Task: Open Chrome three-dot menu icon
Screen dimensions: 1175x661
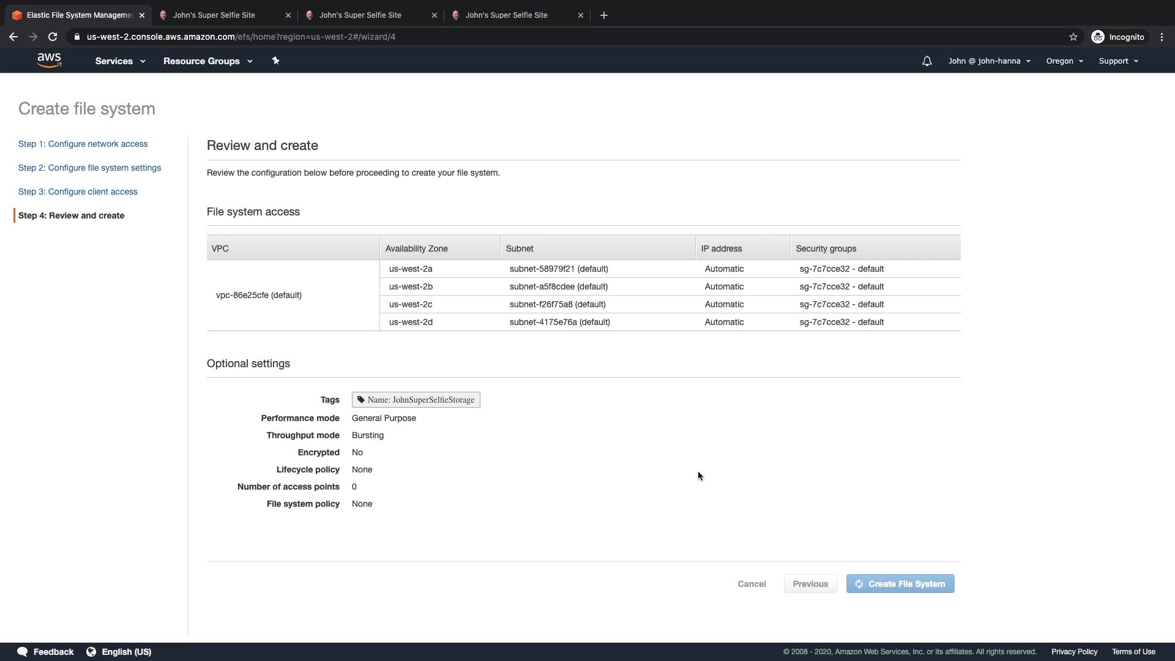Action: coord(1162,37)
